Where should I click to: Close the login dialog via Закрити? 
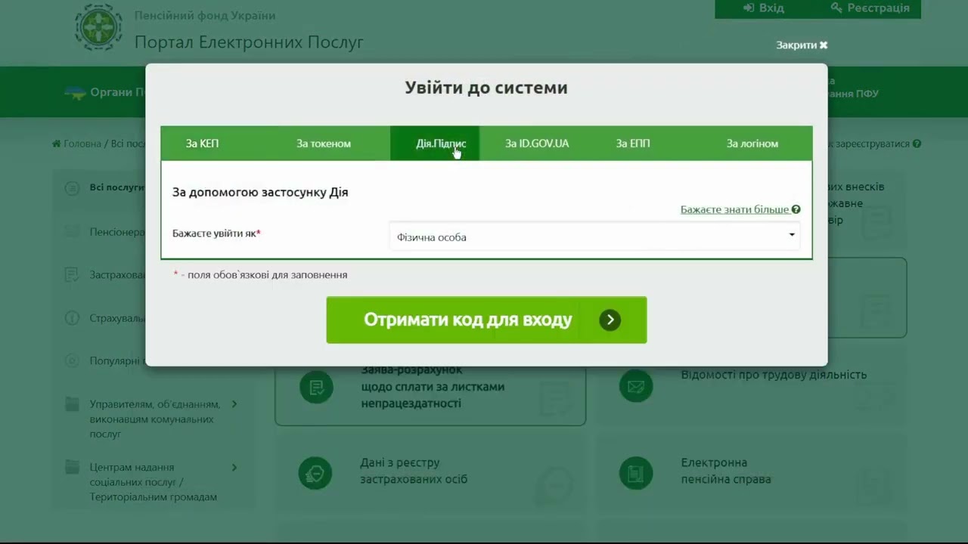[x=802, y=45]
